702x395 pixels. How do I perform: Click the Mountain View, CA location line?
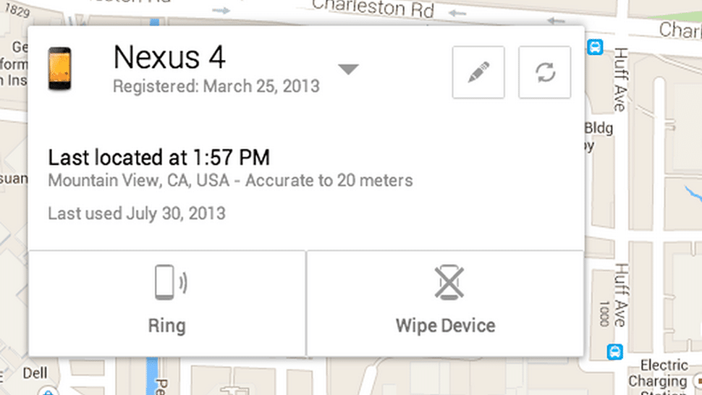230,179
